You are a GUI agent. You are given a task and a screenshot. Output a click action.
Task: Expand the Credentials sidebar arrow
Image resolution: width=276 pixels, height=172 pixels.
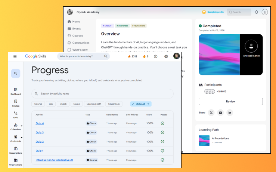[x=21, y=138]
